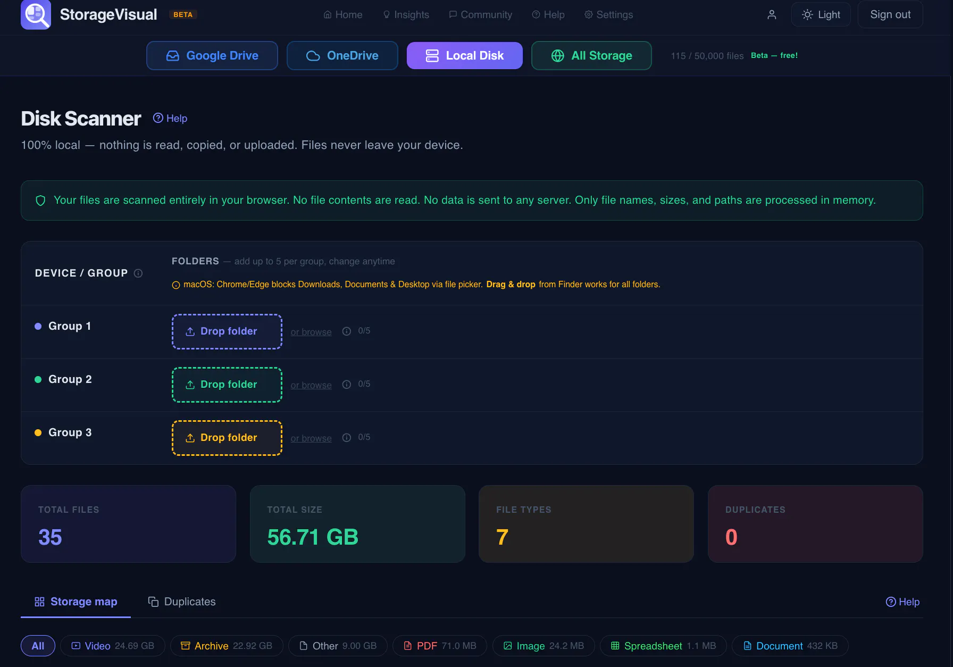Click the Group 1 purple color dot

coord(38,327)
